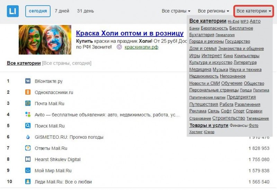Choose the MP3 category
Image resolution: width=277 pixels, height=190 pixels.
click(244, 21)
